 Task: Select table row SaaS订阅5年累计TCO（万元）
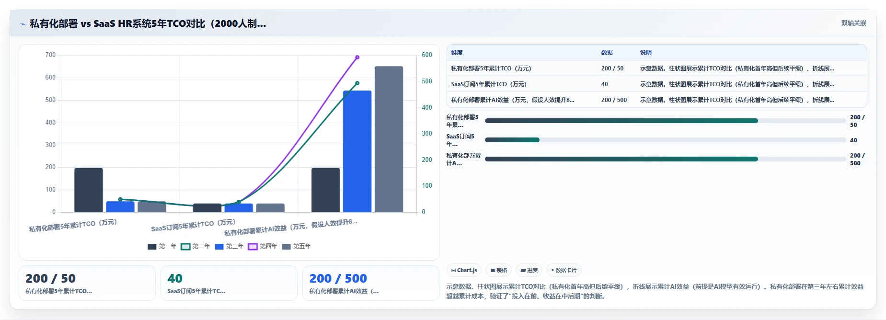click(x=656, y=84)
